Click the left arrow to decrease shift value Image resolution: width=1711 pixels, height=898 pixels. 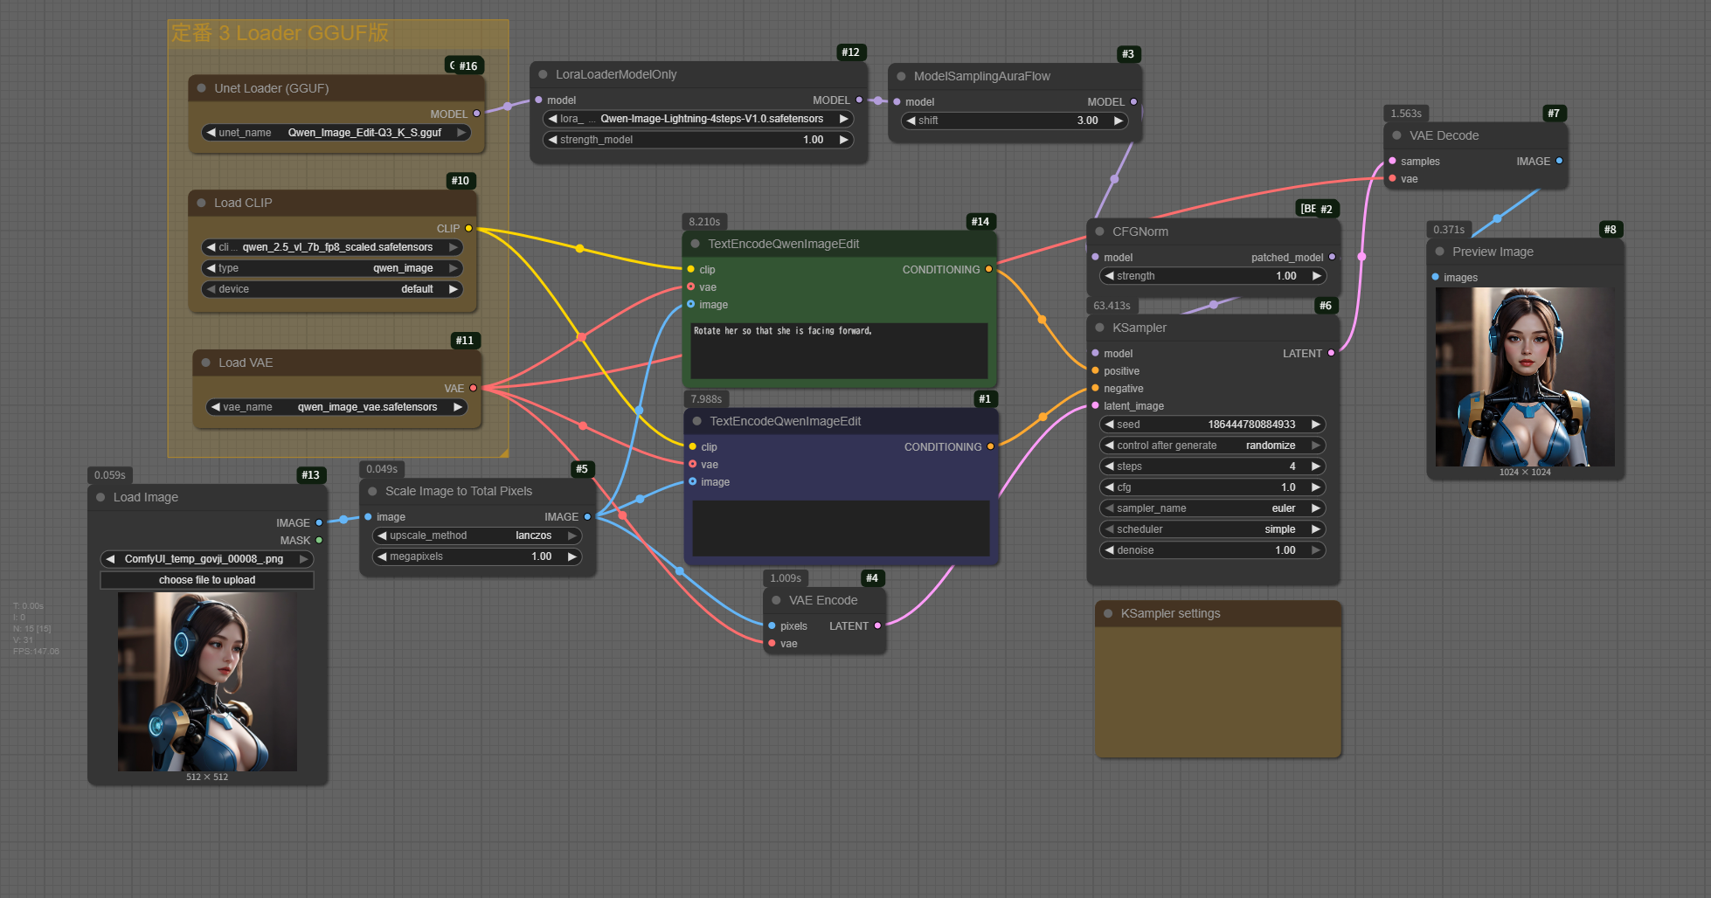(x=911, y=121)
